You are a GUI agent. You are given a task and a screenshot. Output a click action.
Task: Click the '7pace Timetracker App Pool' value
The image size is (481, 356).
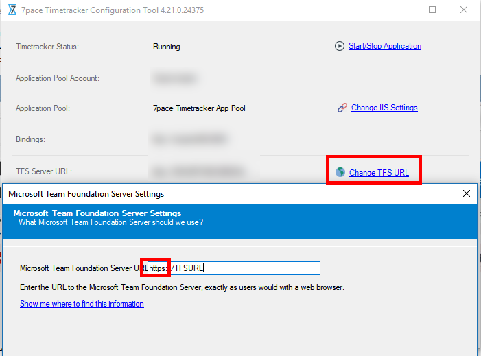199,108
